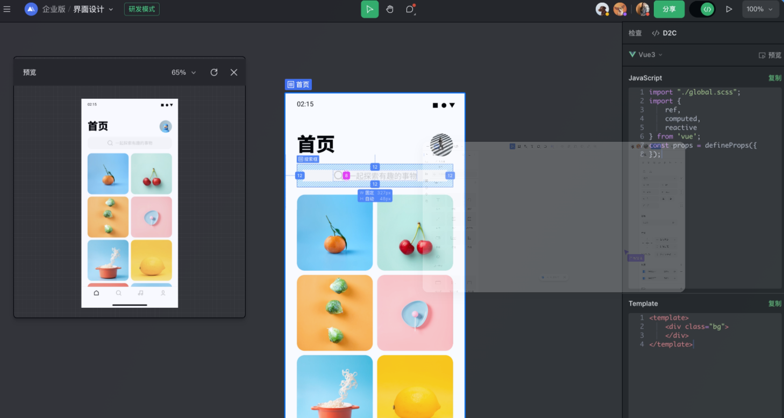Select the 首页 heading text on canvas

click(x=316, y=145)
